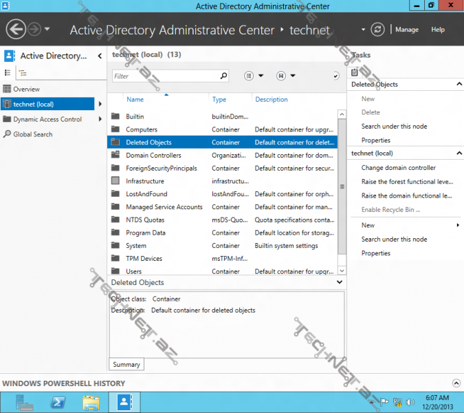The height and width of the screenshot is (413, 464).
Task: Click NTDS Quotas folder icon
Action: 115,220
